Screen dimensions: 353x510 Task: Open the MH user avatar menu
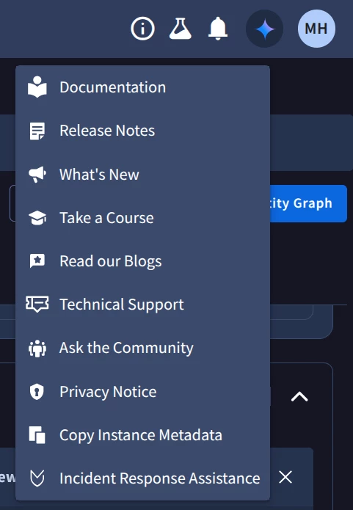(x=316, y=29)
